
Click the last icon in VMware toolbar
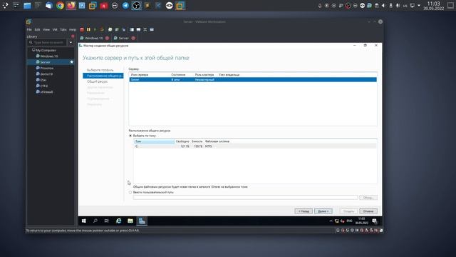152,30
